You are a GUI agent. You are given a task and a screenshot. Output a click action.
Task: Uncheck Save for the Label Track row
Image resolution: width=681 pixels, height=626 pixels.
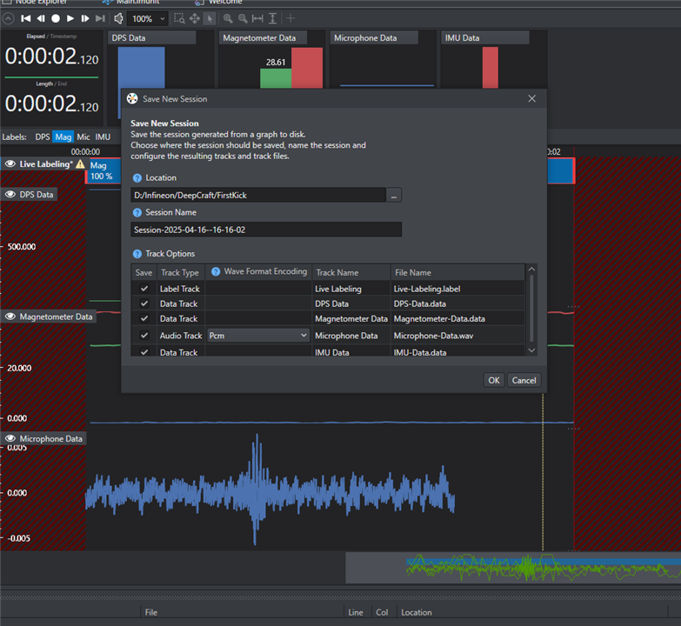pos(144,289)
